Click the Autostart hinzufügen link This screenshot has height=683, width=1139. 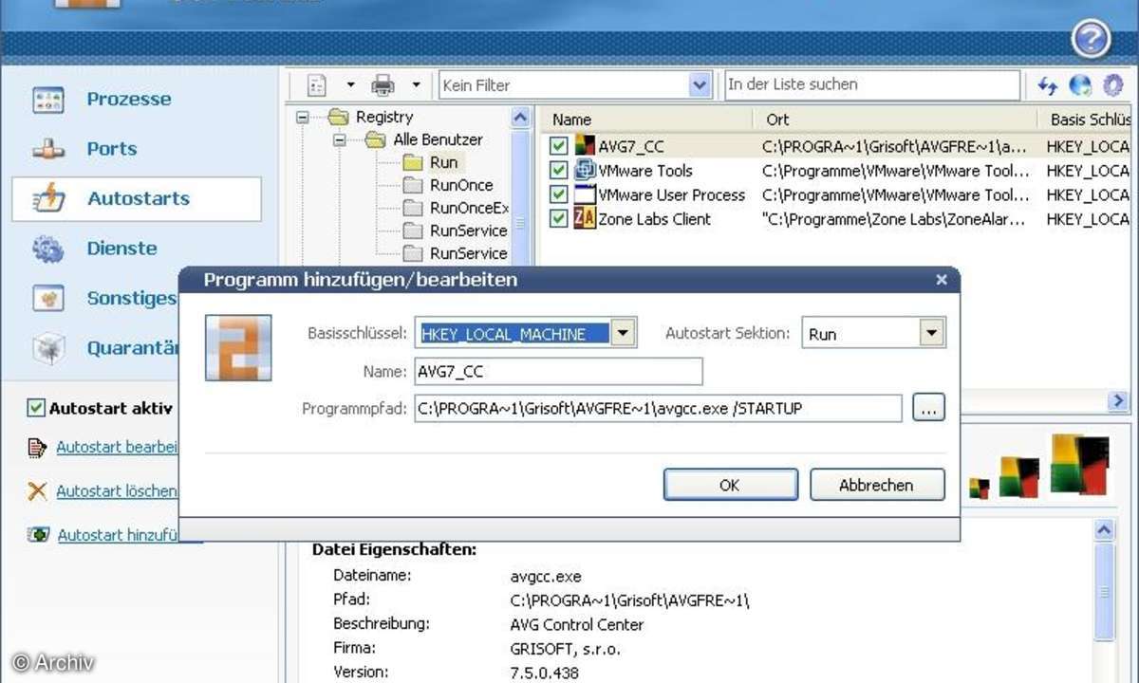(x=118, y=535)
